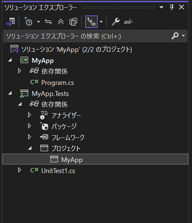Sync with active document
Image resolution: width=192 pixels, height=223 pixels.
(48, 22)
